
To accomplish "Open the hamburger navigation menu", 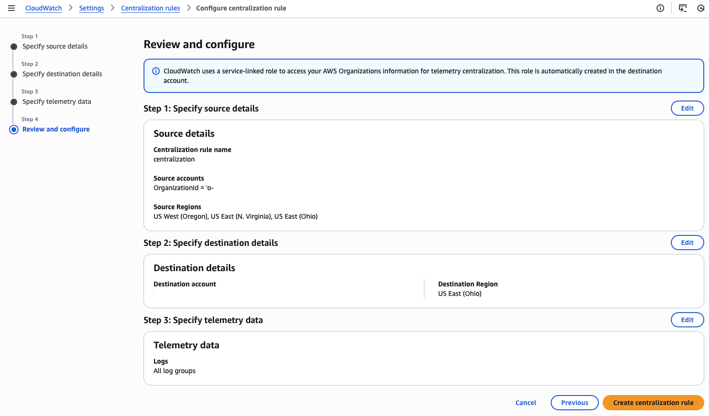I will [x=11, y=8].
